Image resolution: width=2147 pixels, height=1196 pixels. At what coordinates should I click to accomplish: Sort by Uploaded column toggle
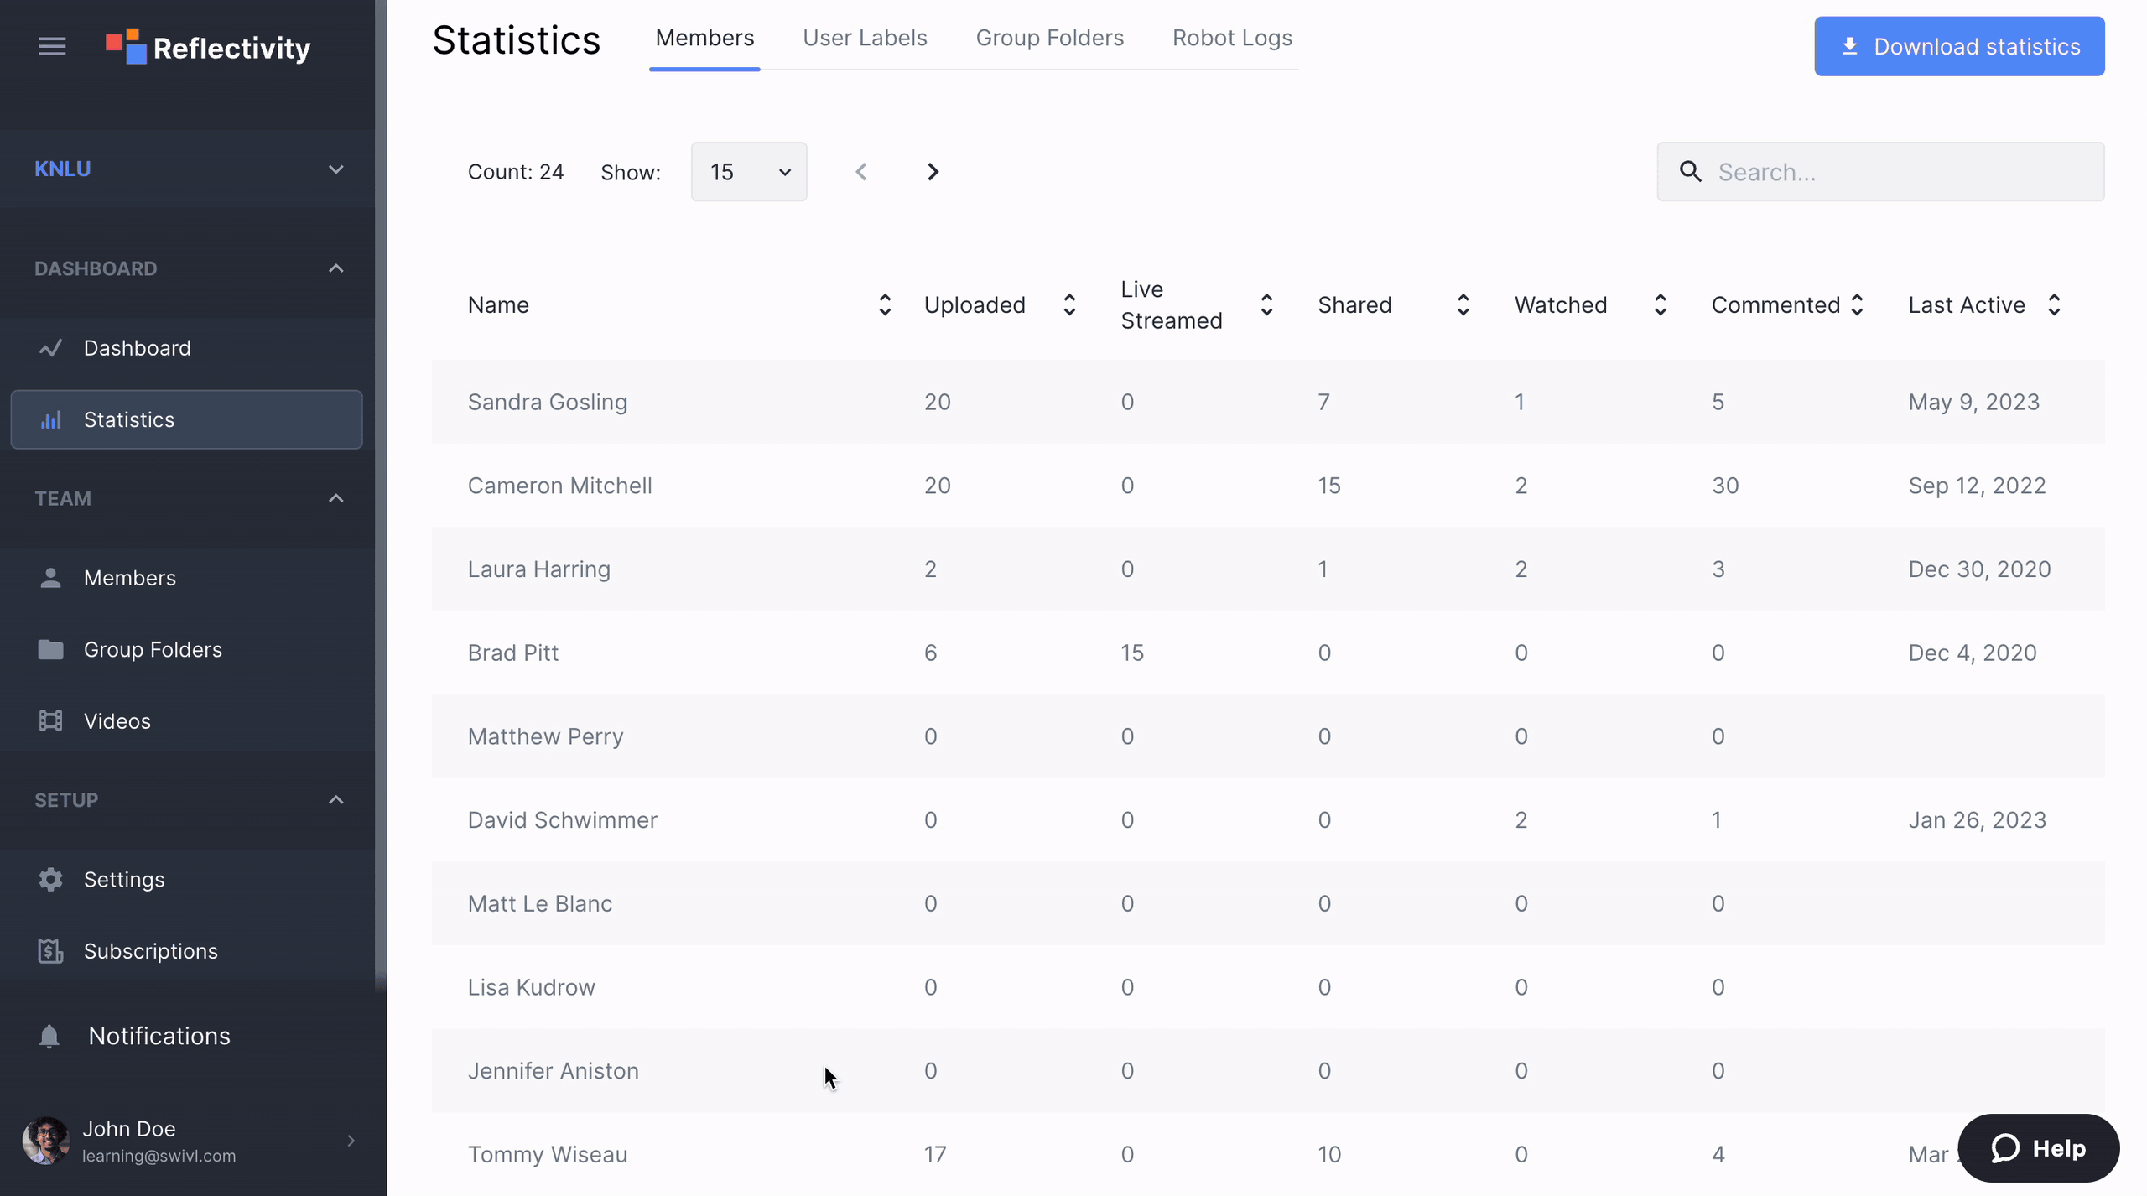[x=1070, y=305]
